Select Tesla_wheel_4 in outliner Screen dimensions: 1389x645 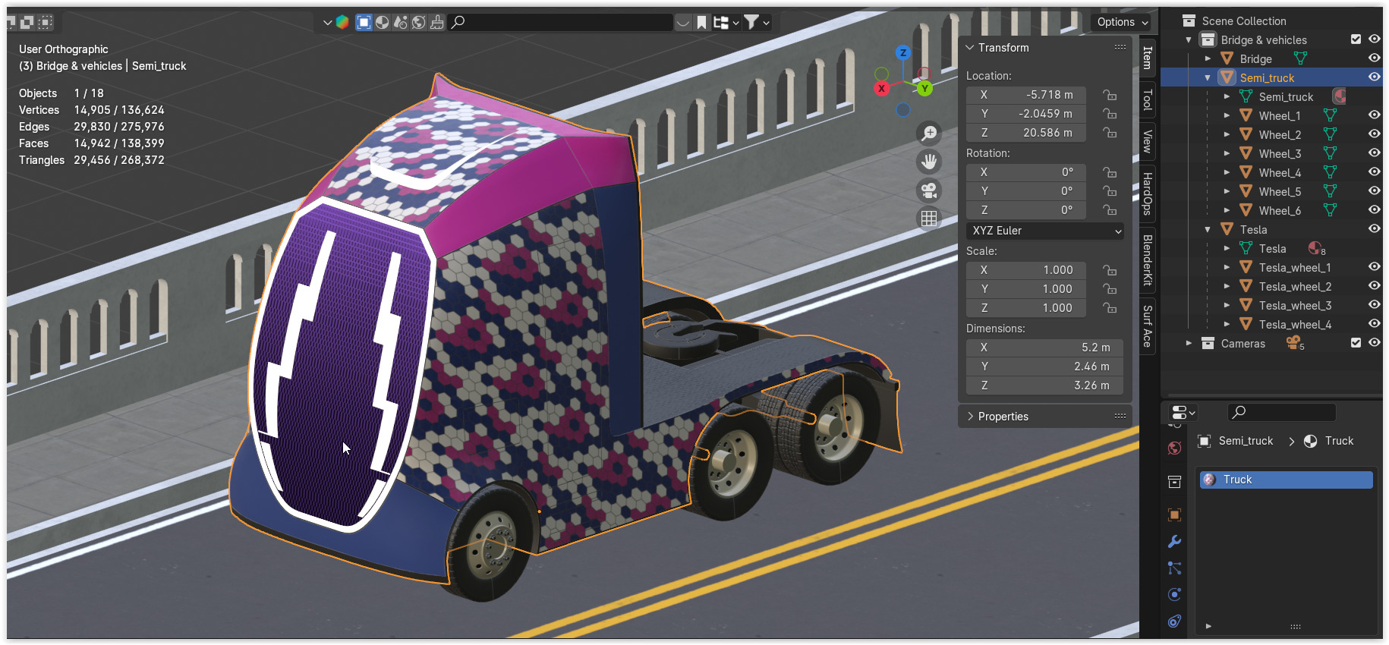(1295, 324)
